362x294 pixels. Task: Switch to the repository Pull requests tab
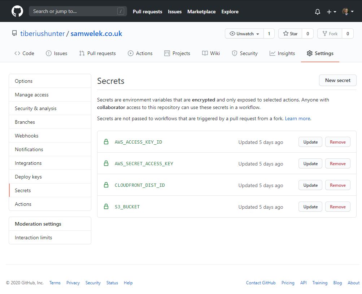tap(97, 53)
